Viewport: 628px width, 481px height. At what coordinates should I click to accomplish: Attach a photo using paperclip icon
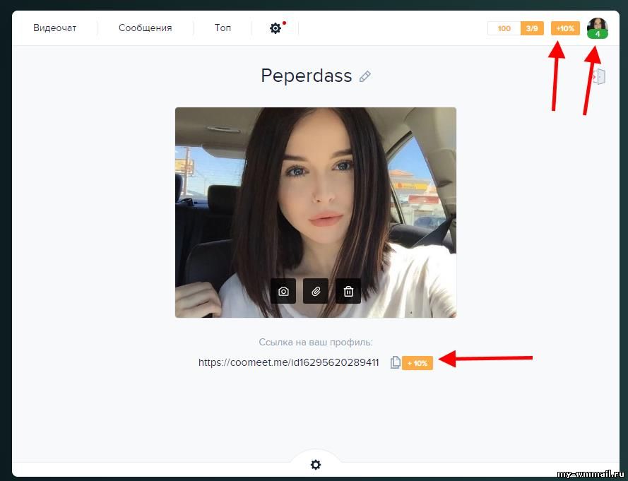(316, 291)
